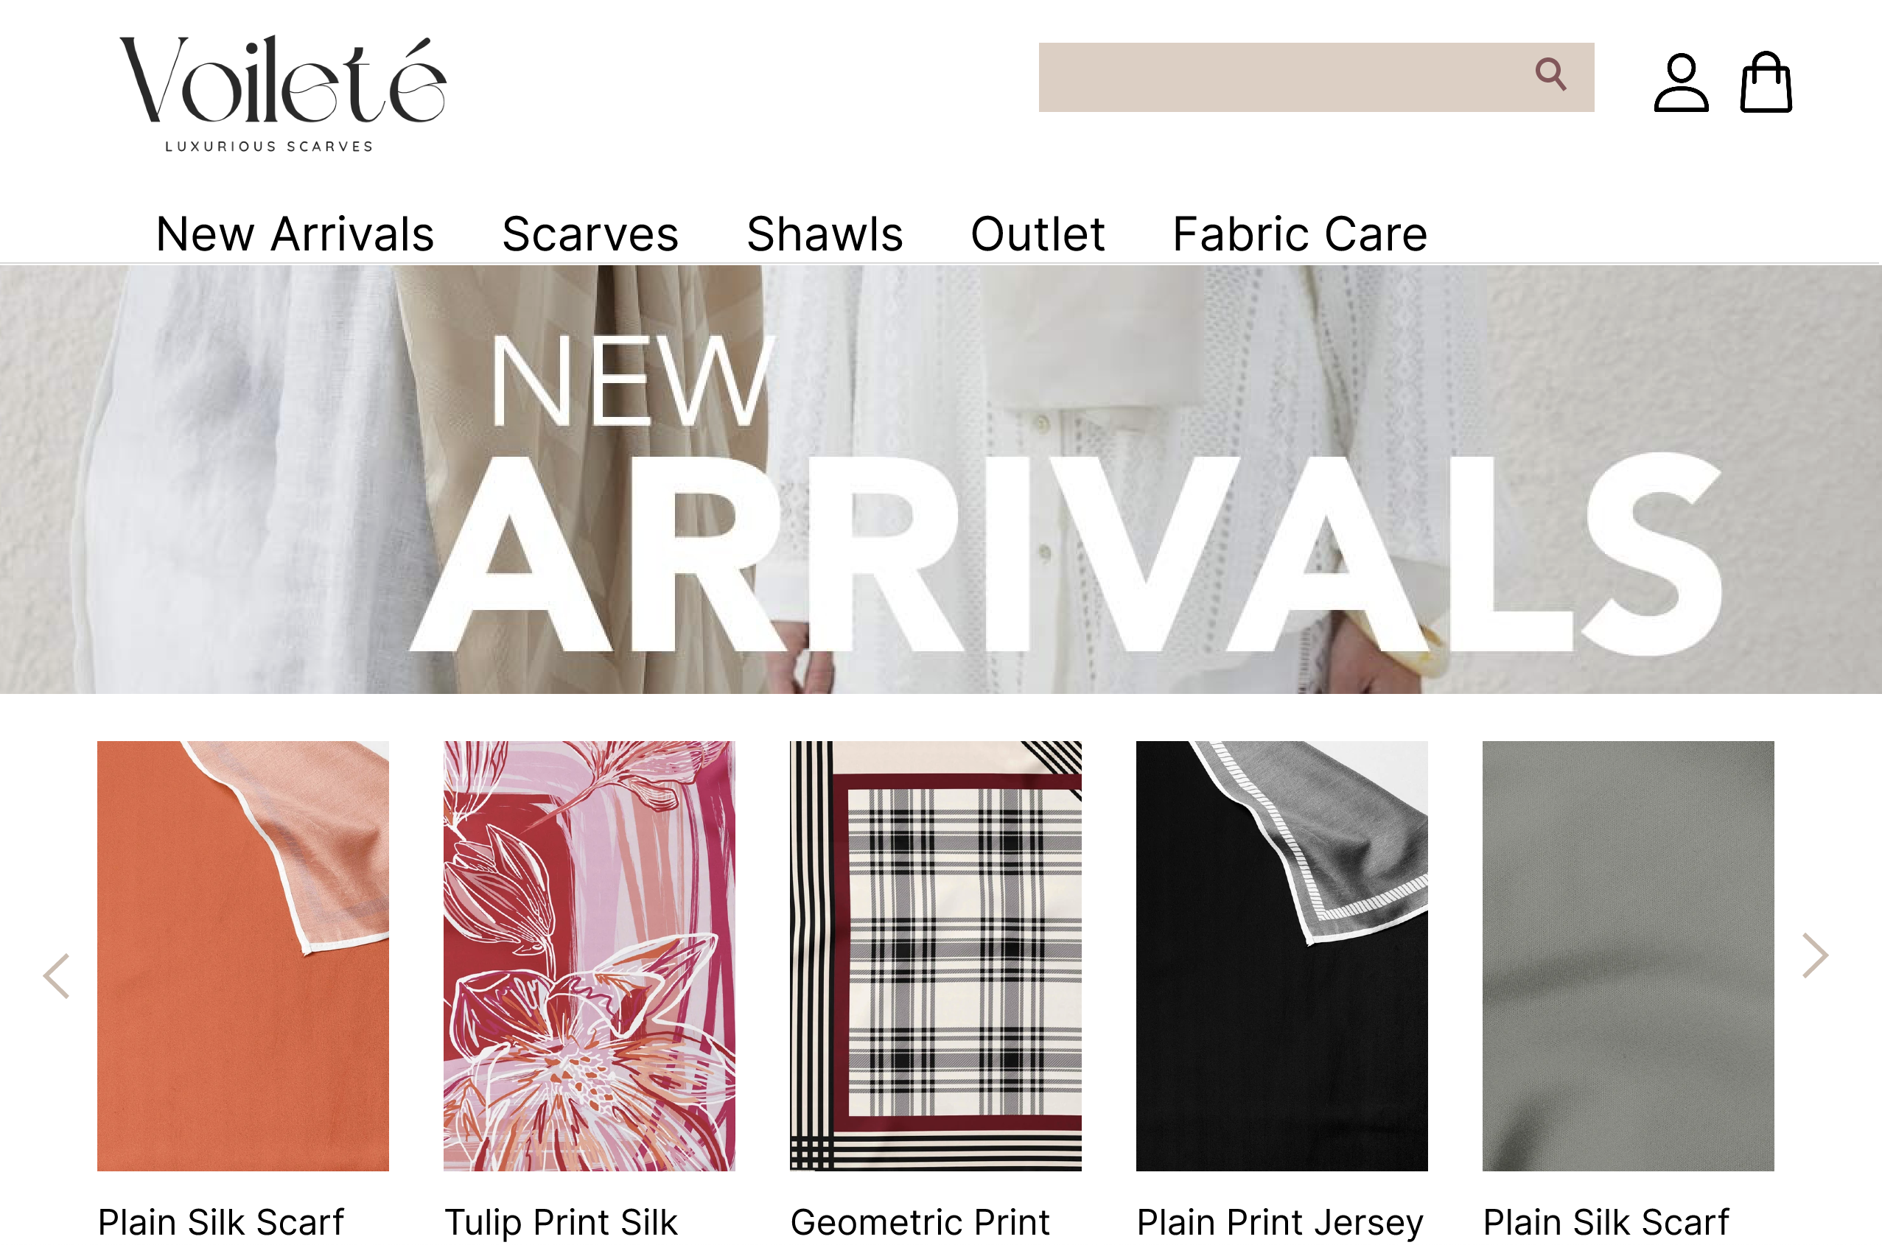Open the plaid Geometric Print image
Viewport: 1882px width, 1245px height.
[x=935, y=956]
